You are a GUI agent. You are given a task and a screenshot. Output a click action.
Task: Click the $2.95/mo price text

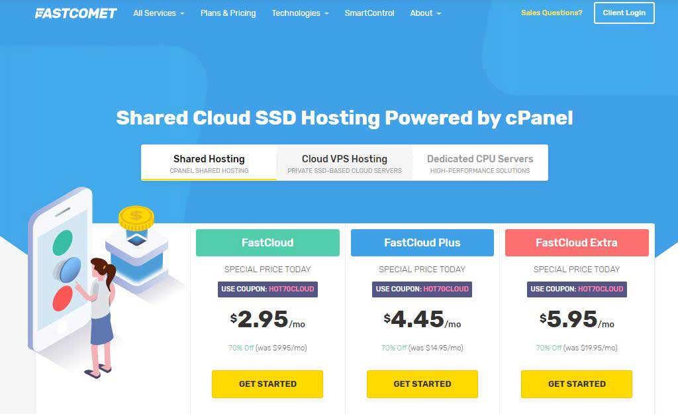267,320
